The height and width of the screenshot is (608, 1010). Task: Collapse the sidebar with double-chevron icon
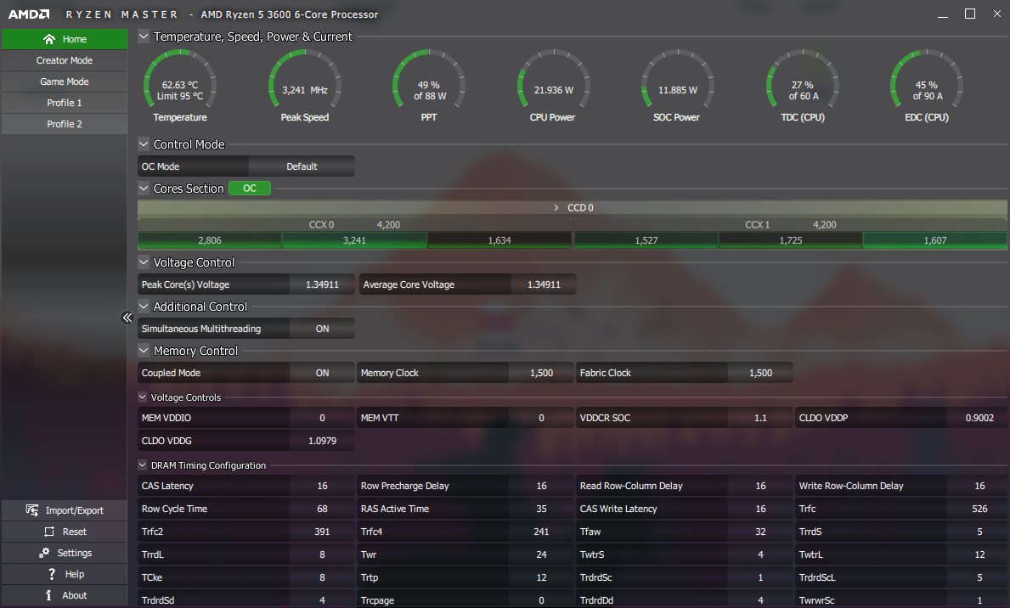(127, 318)
